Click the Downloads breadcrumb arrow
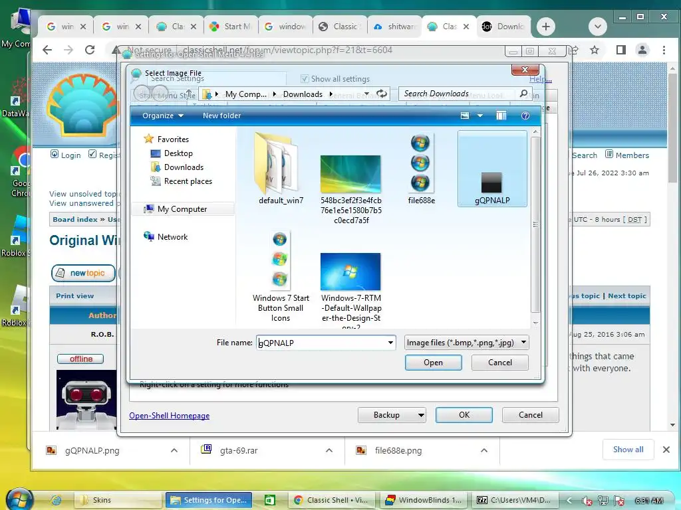The image size is (681, 510). [x=331, y=94]
